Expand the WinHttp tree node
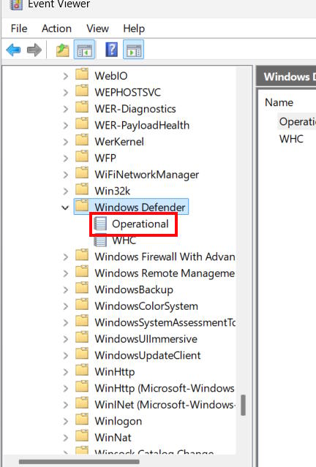This screenshot has width=316, height=467. pyautogui.click(x=66, y=372)
